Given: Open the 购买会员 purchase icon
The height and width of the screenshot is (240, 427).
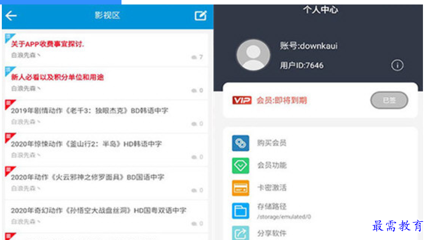Looking at the screenshot, I should tap(240, 143).
